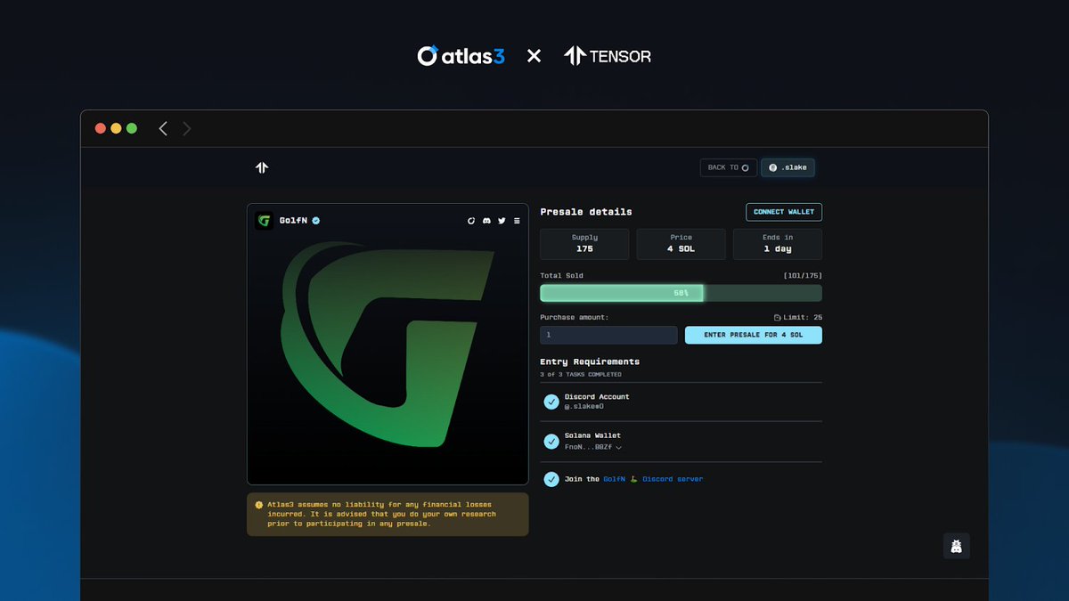Click '3 of 3 TASKS COMPLETED' text

point(583,374)
